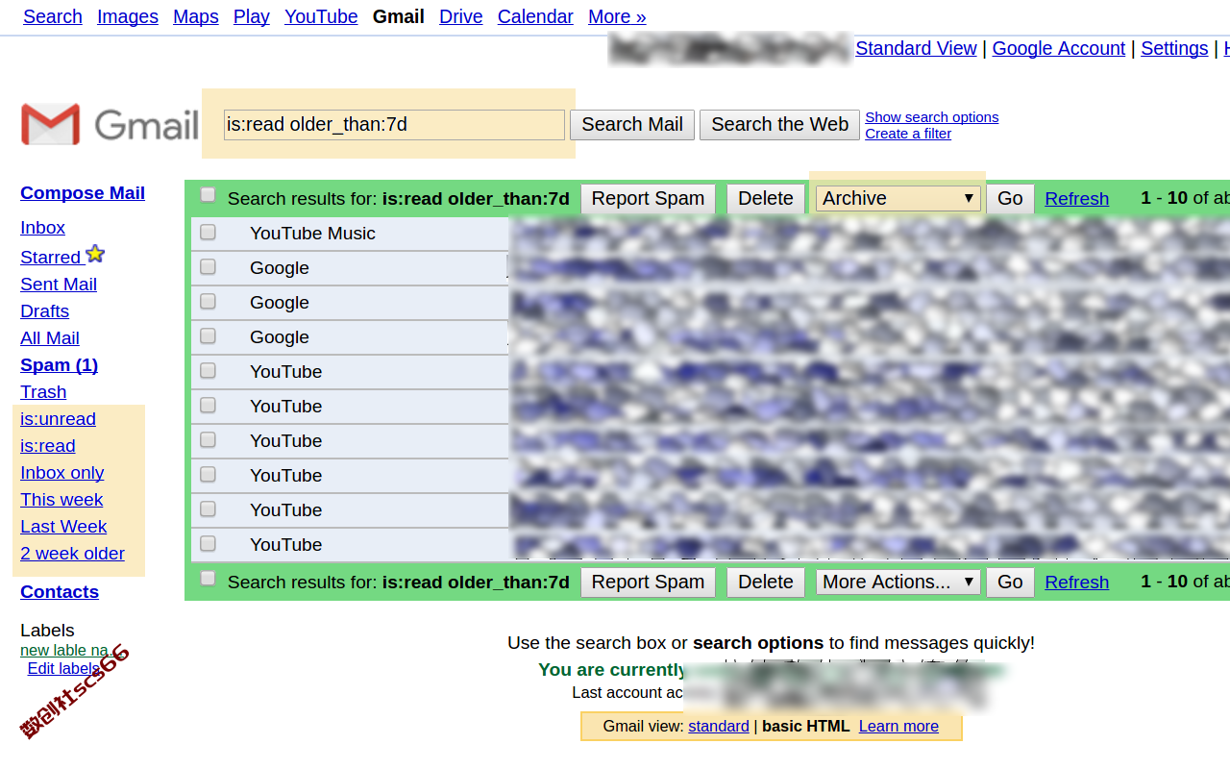Switch to Standard View

pos(916,48)
